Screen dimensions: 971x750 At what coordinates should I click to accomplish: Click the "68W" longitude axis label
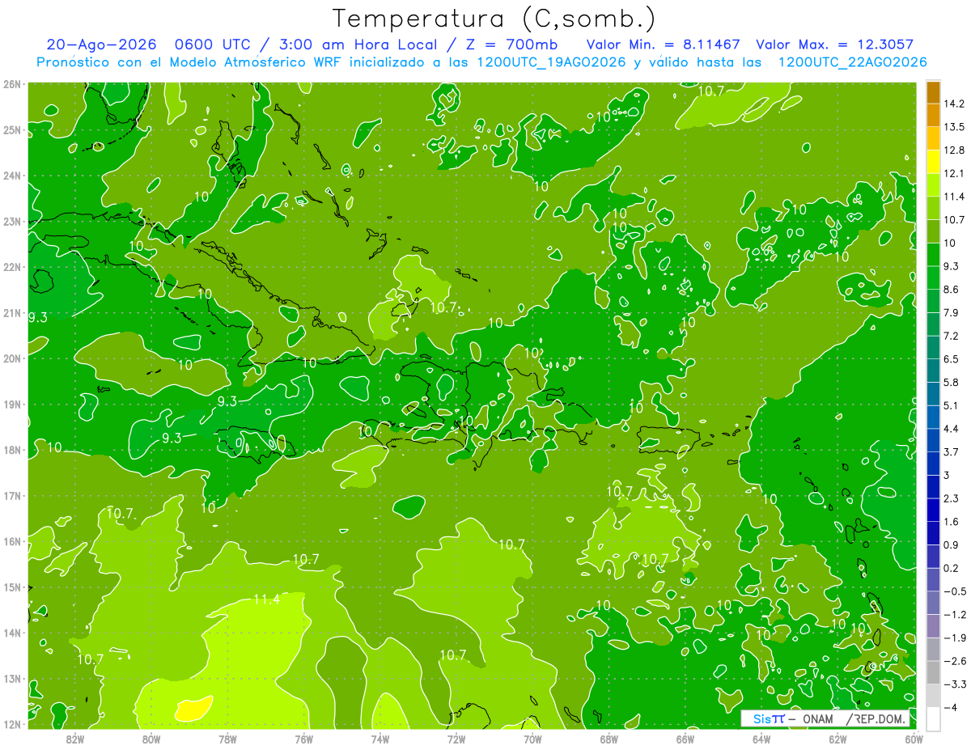tap(609, 739)
